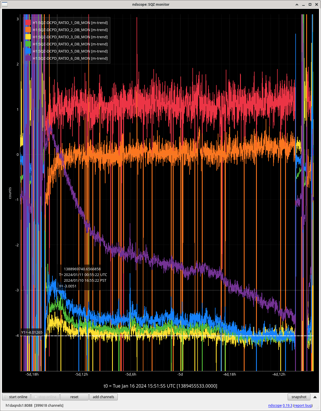Screen dimensions: 321x411
Task: Maximize the ndscope window
Action: (x=310, y=5)
